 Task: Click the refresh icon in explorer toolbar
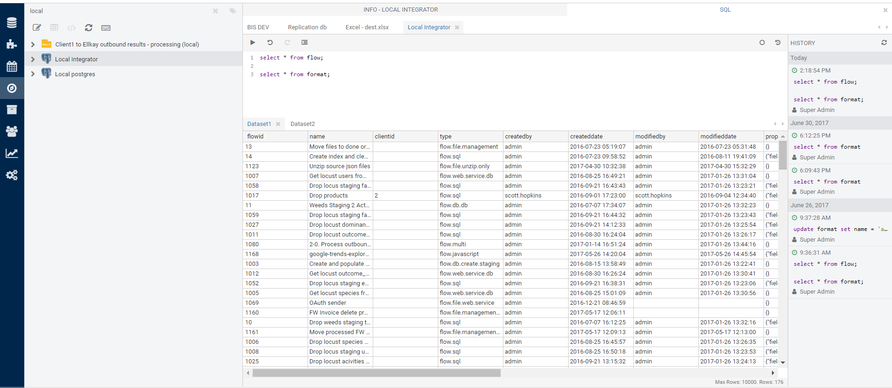(x=88, y=28)
